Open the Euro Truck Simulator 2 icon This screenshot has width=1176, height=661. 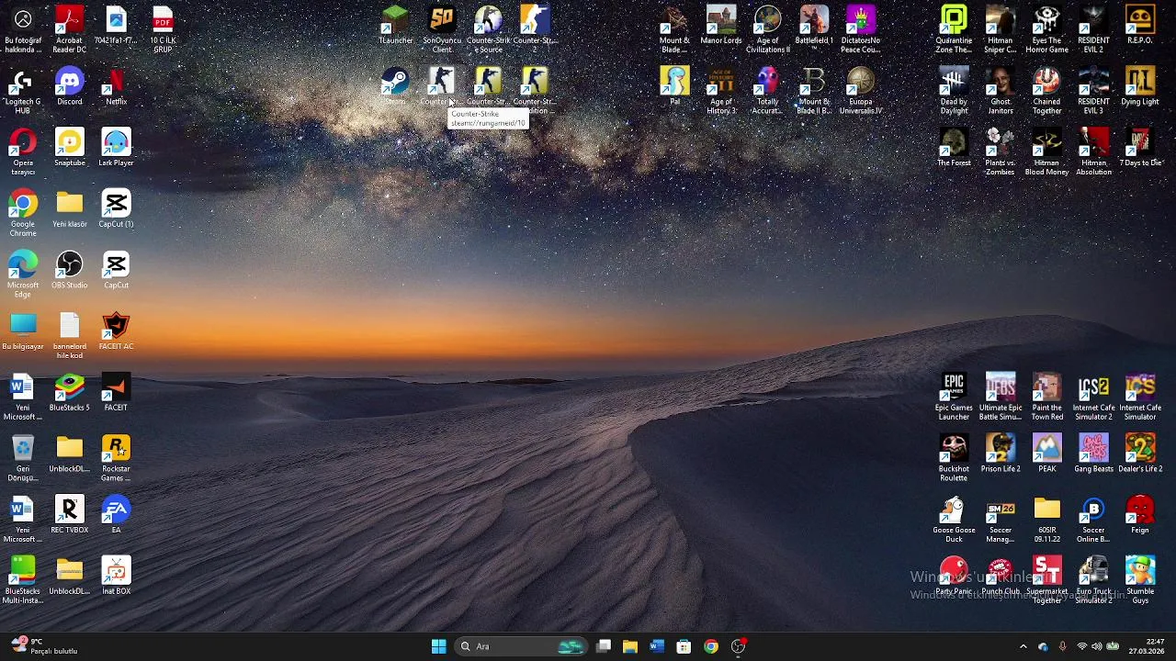(x=1093, y=581)
